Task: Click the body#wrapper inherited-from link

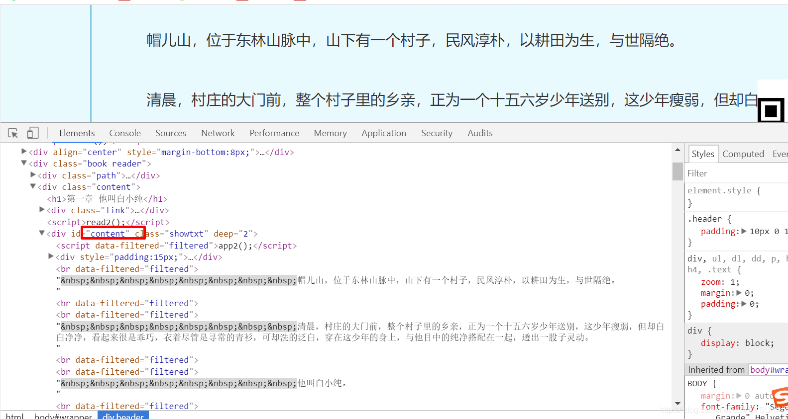Action: (769, 370)
